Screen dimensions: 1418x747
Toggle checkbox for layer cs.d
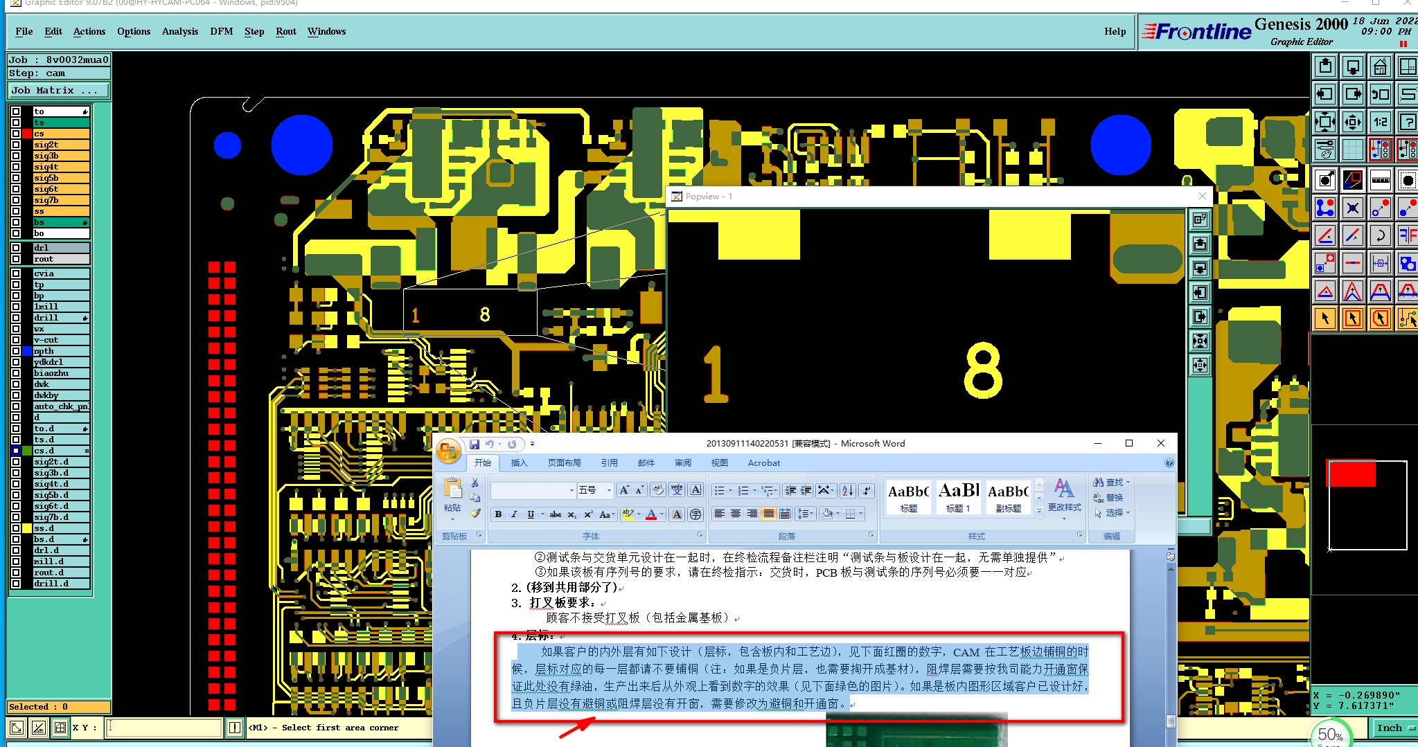click(x=15, y=451)
